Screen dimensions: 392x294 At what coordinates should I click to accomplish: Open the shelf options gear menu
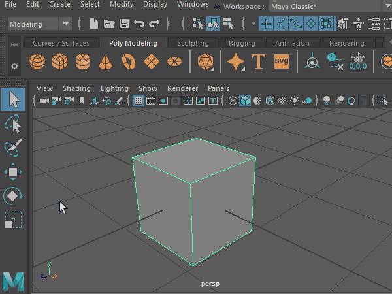pos(14,66)
